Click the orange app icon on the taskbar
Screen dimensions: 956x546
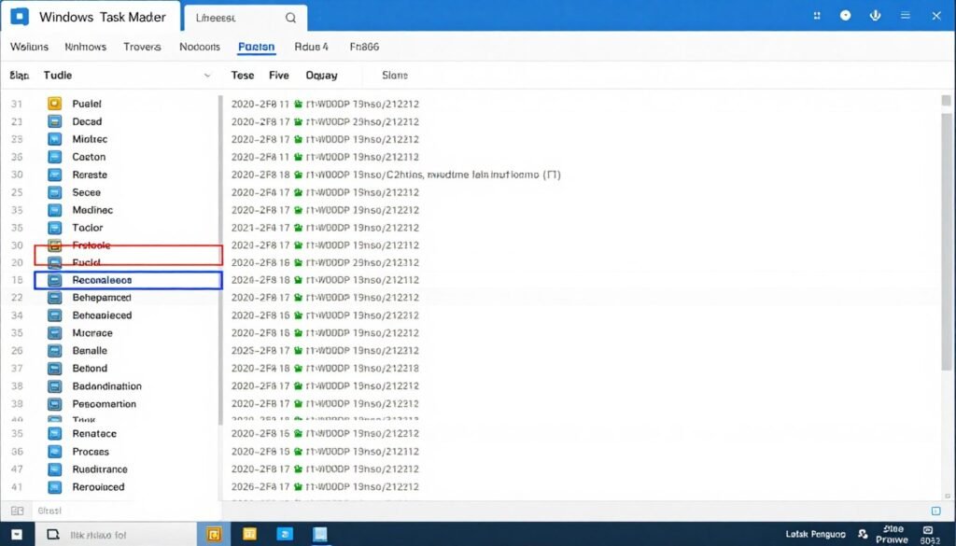coord(214,534)
